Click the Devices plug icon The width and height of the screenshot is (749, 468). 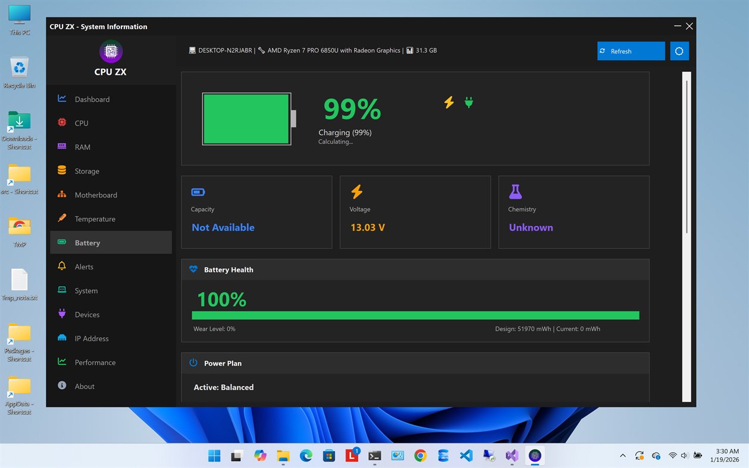tap(61, 314)
